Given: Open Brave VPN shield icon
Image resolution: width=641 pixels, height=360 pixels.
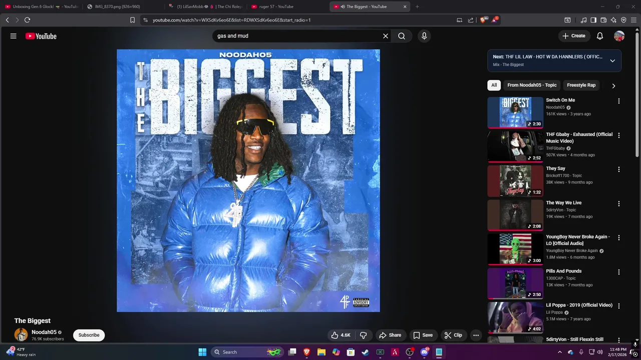Looking at the screenshot, I should coord(623,20).
